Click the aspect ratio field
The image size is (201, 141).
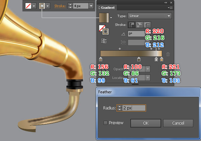(136, 42)
